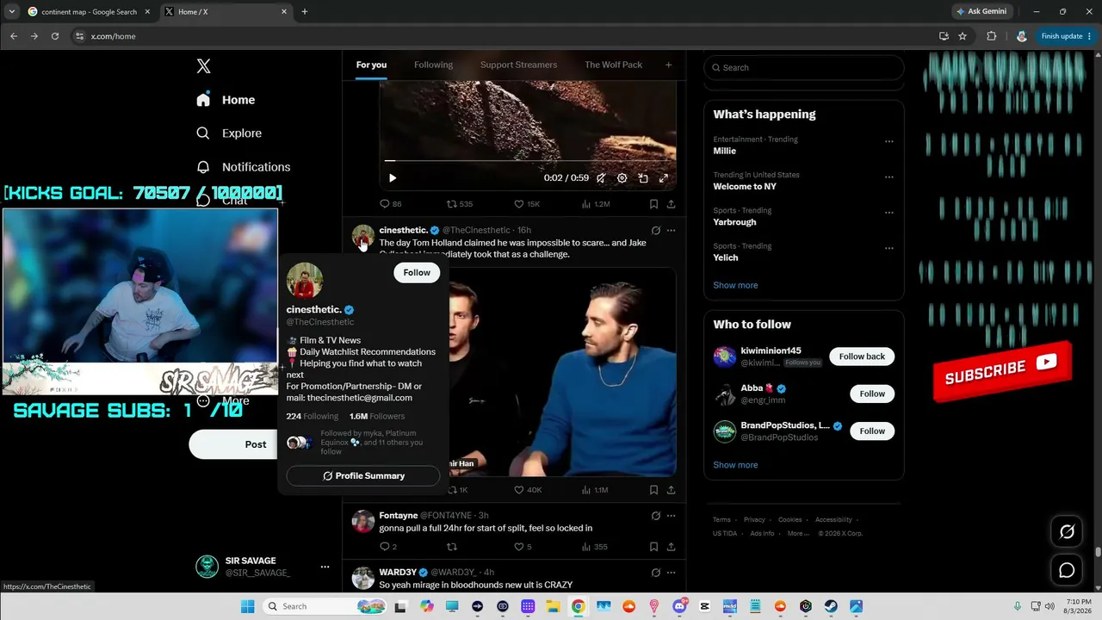Open the Windows Start menu

click(x=247, y=606)
